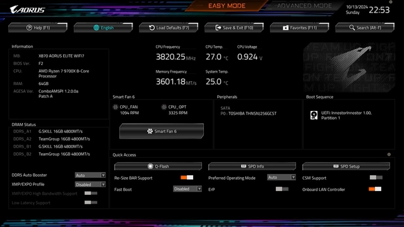Open the Smart Fan 6 button
Screen dimensions: 404x227
[162, 131]
